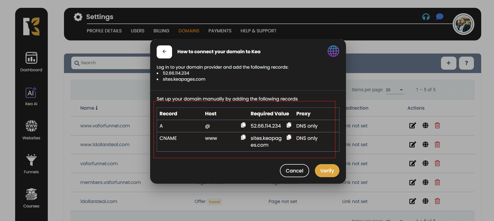Copy the 52.66.114.234 required value

point(289,125)
